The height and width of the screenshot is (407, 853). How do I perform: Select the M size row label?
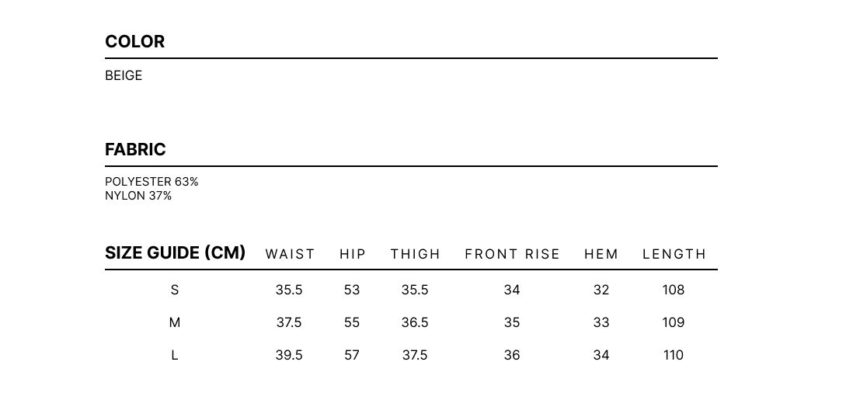coord(175,322)
